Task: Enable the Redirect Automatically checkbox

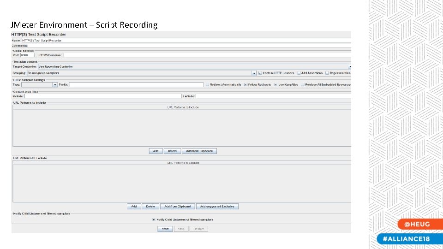Action: (x=207, y=85)
